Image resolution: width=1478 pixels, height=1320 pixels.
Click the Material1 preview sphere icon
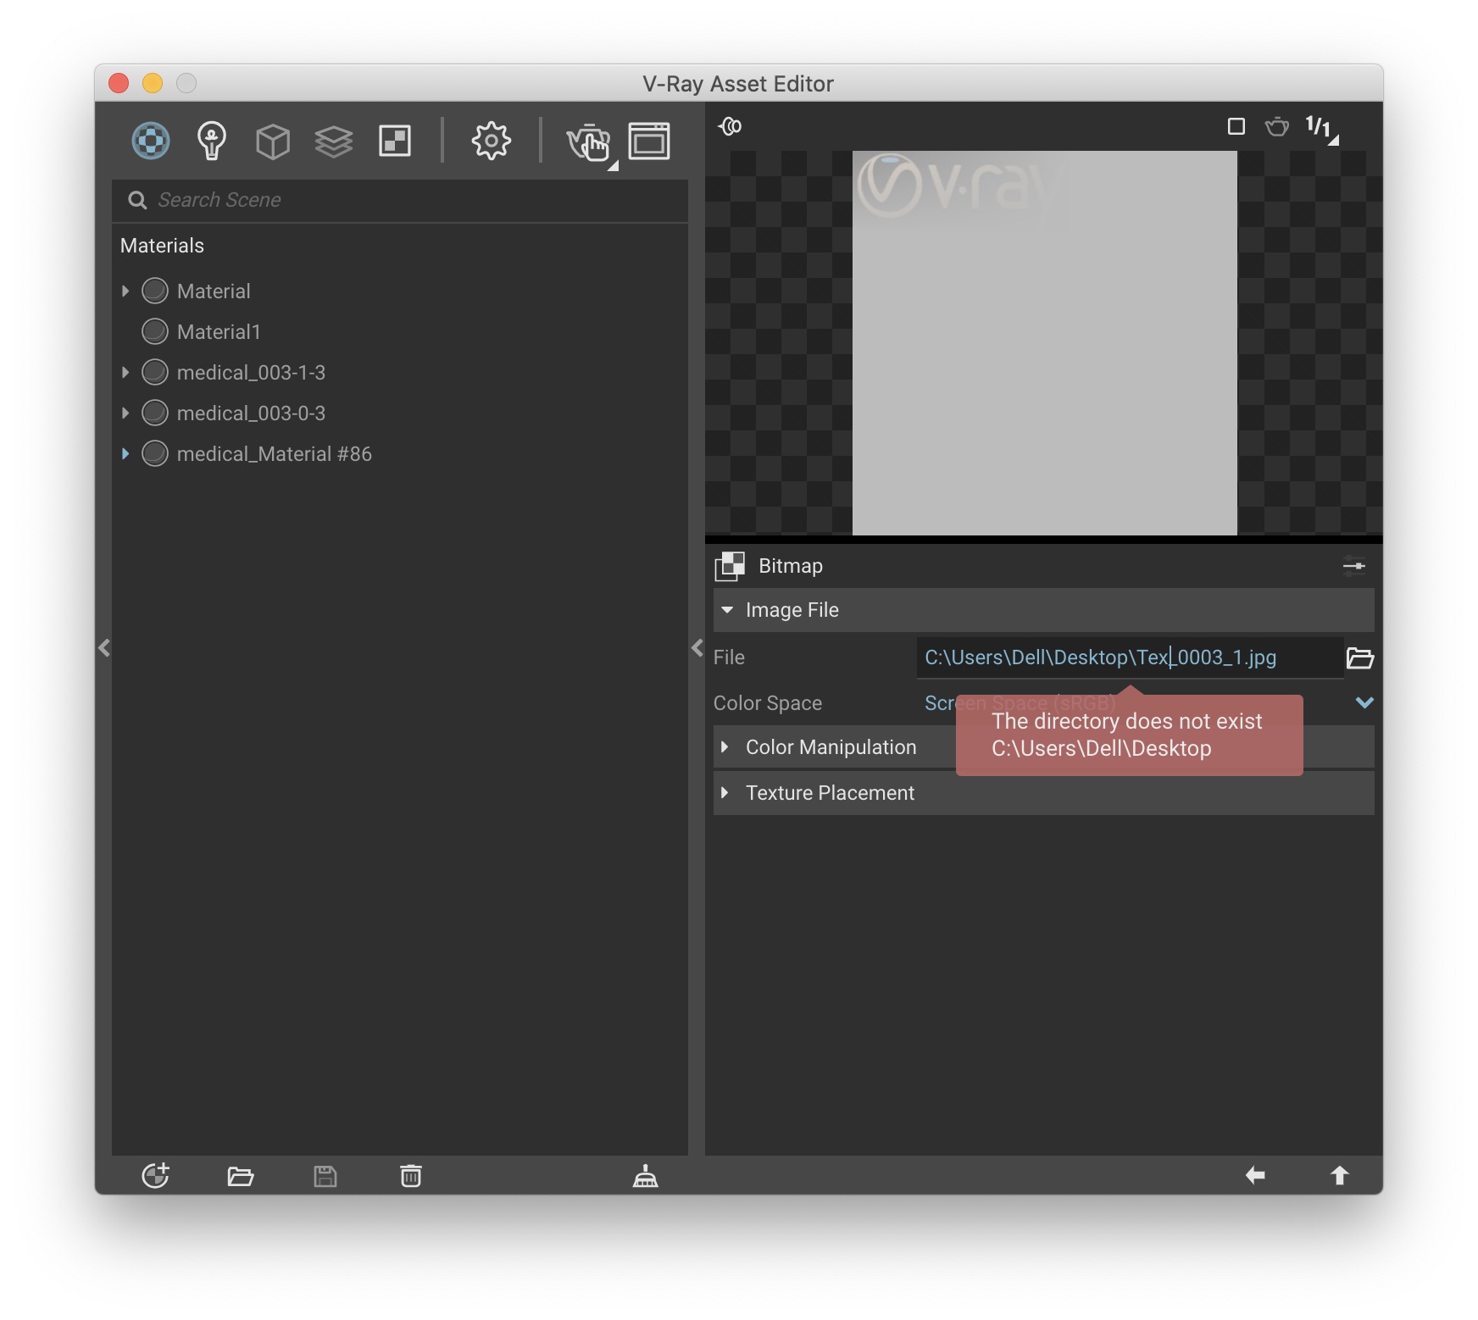click(x=155, y=331)
